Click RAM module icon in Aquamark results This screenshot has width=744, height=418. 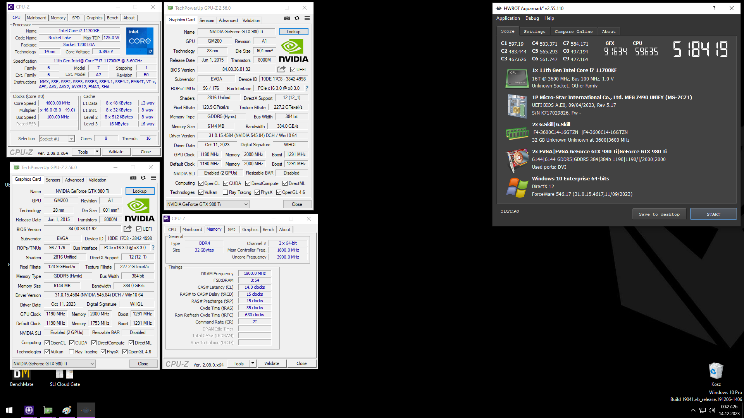pyautogui.click(x=517, y=134)
